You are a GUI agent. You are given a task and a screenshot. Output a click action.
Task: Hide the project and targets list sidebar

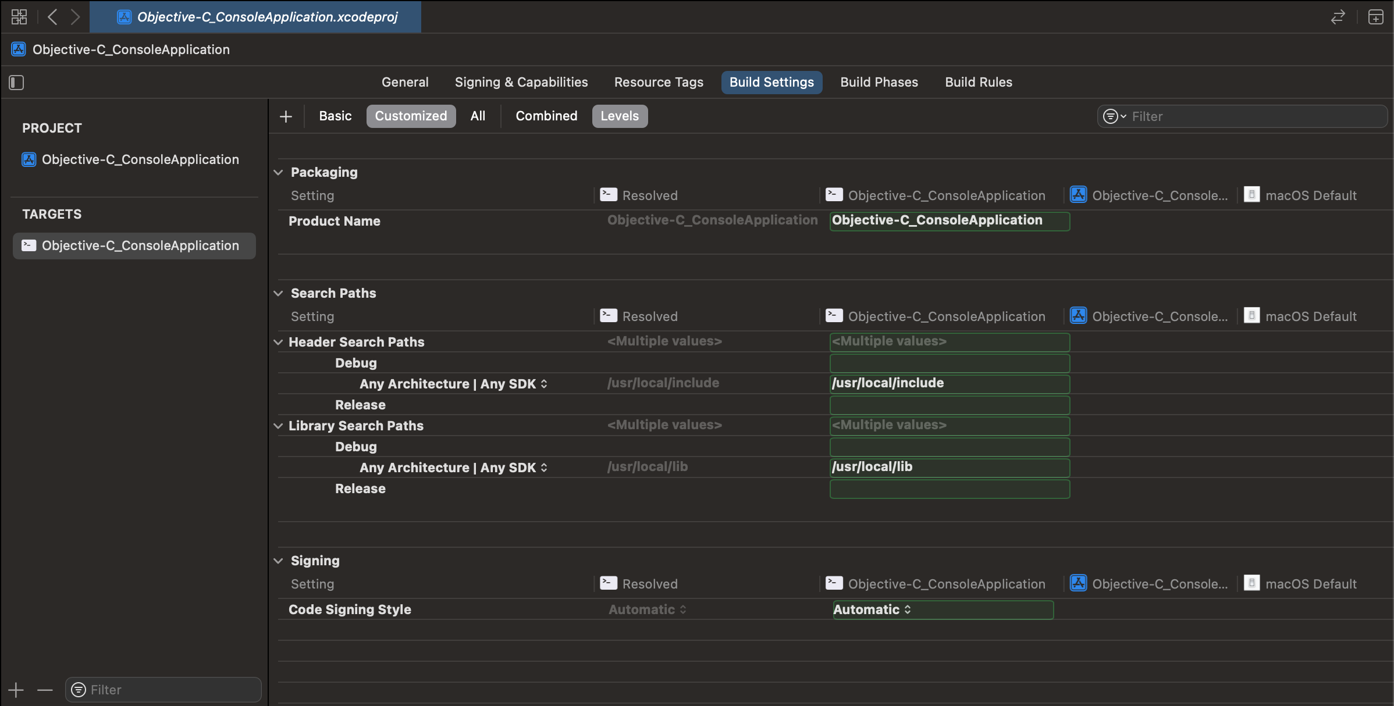point(16,83)
